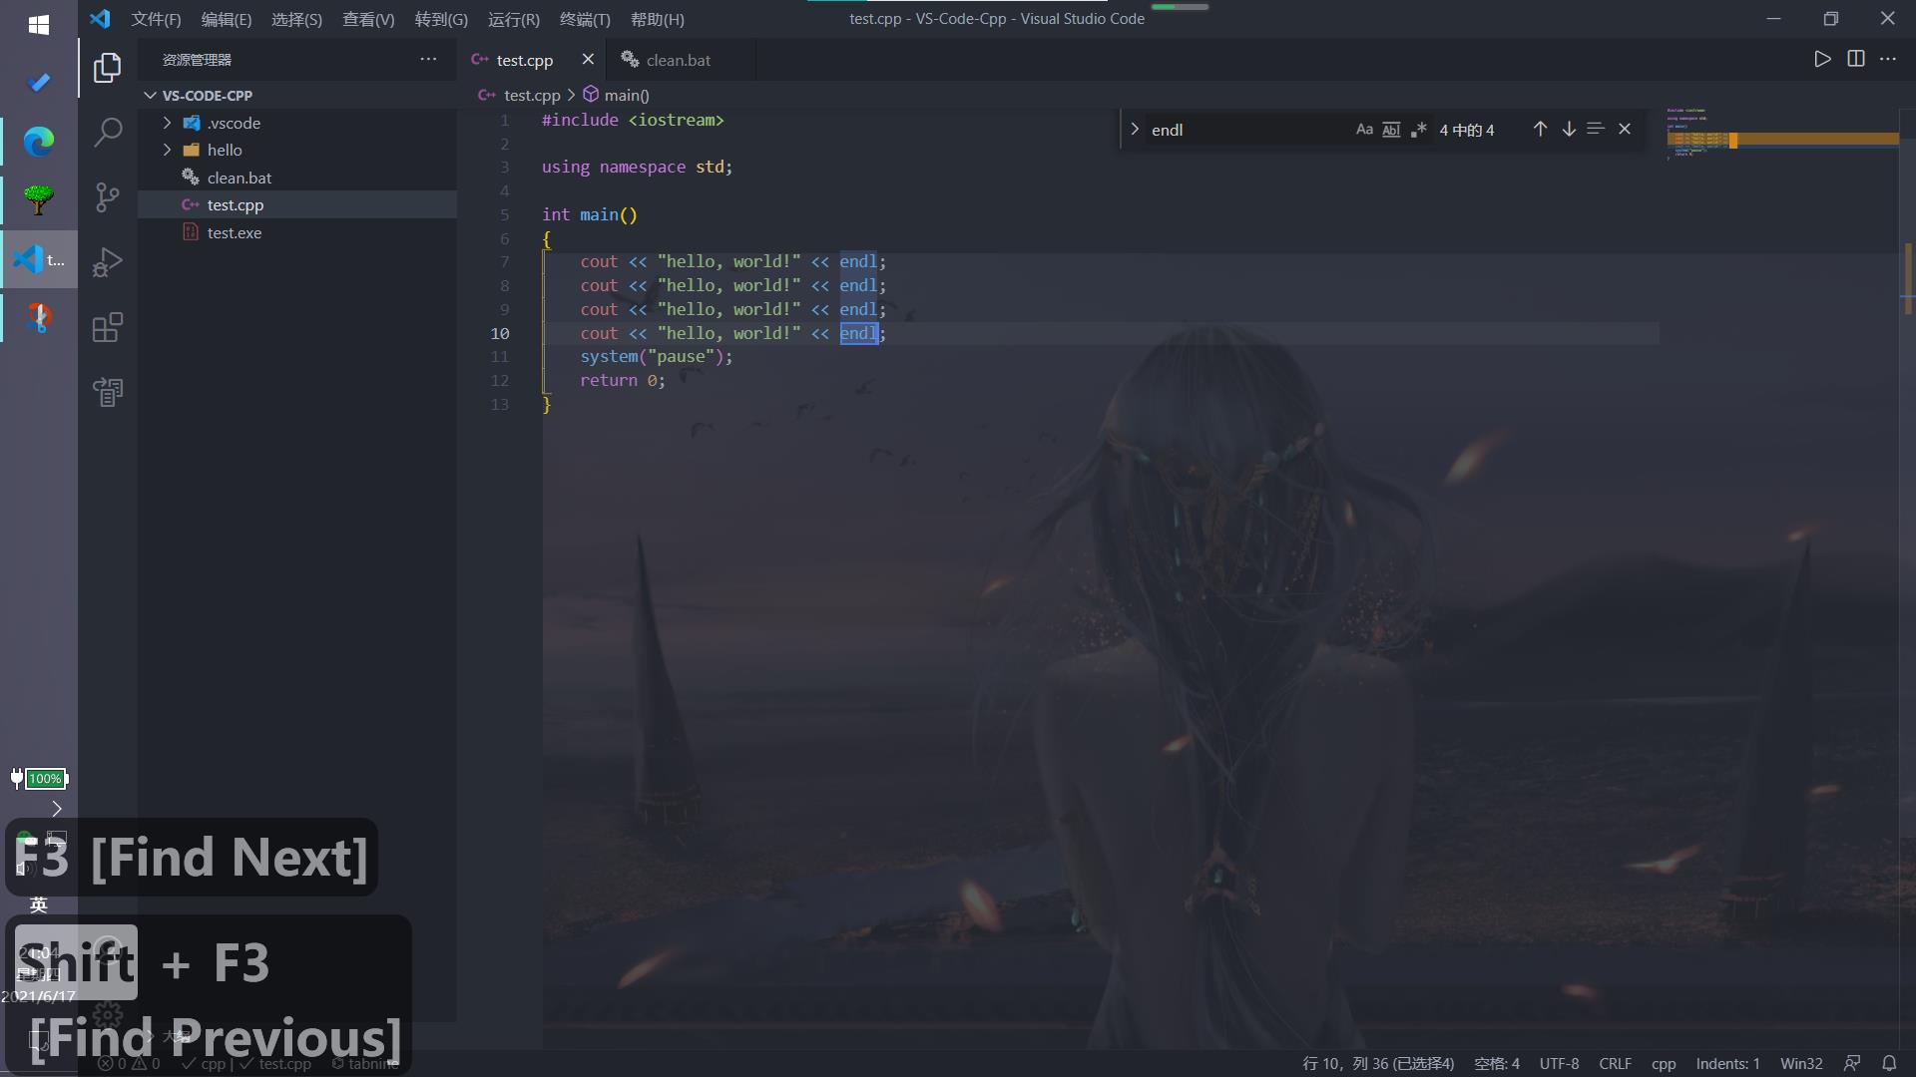Screen dimensions: 1916x1077
Task: Click Win32 configuration in status bar
Action: (x=1801, y=1064)
